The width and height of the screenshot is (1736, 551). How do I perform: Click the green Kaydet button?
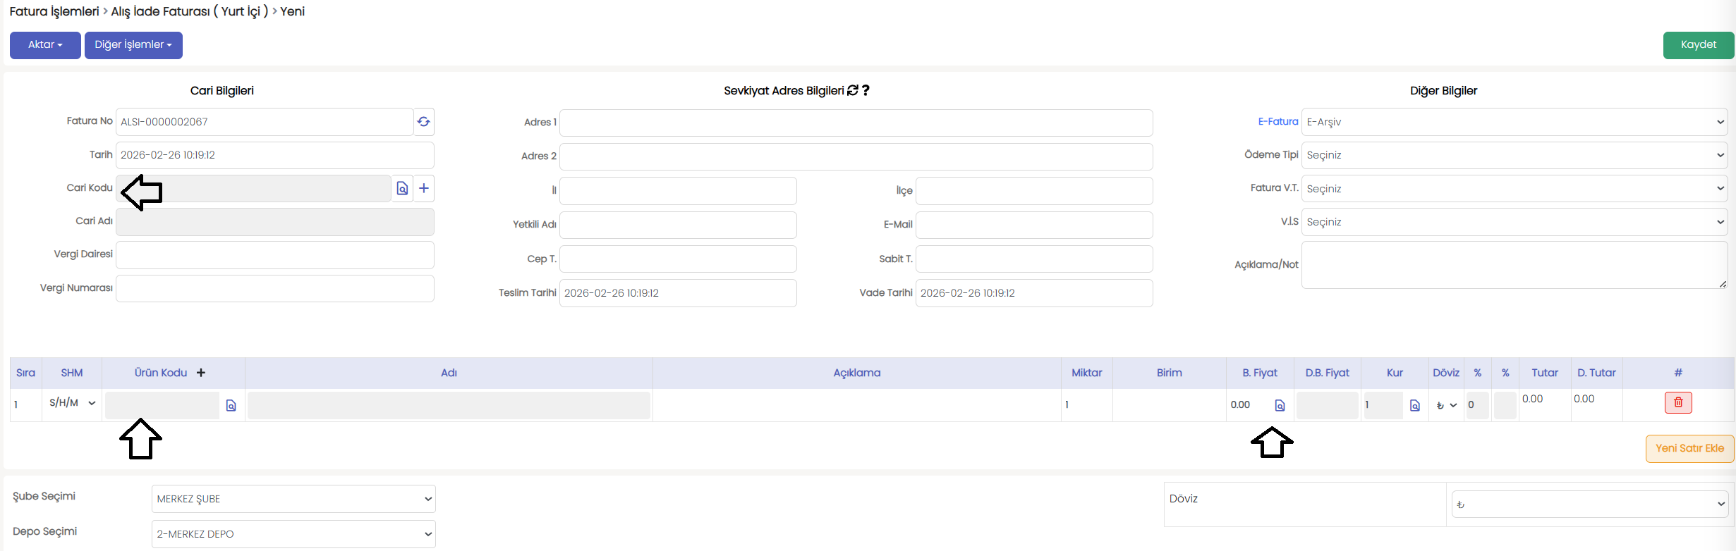click(1698, 45)
